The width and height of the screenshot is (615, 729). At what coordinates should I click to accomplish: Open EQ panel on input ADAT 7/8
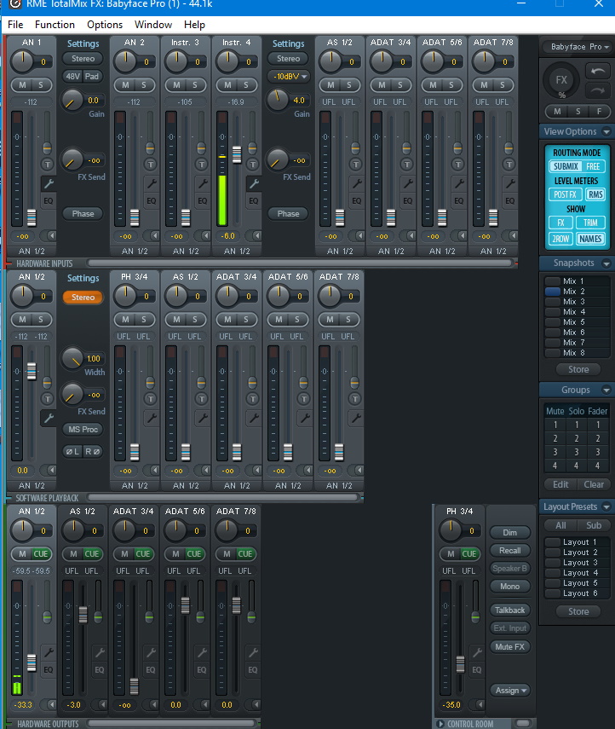(x=510, y=201)
